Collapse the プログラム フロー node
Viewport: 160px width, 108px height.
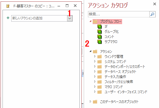coord(90,21)
